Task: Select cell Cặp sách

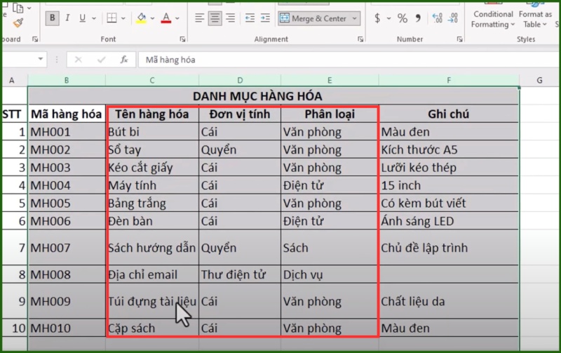Action: [x=152, y=328]
